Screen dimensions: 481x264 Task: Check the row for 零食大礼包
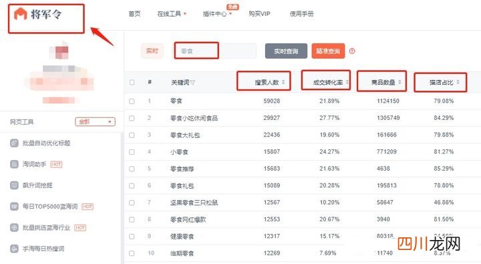pos(132,135)
